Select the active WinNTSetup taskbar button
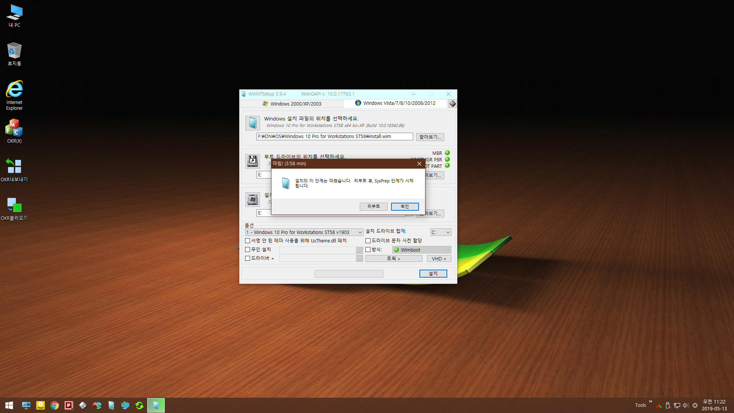Screen dimensions: 734x413 coord(156,405)
